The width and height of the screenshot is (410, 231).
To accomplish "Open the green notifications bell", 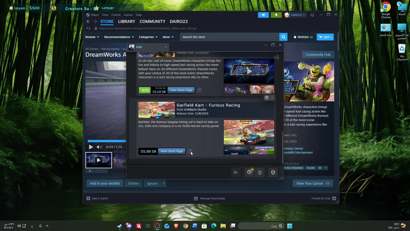I will click(276, 15).
